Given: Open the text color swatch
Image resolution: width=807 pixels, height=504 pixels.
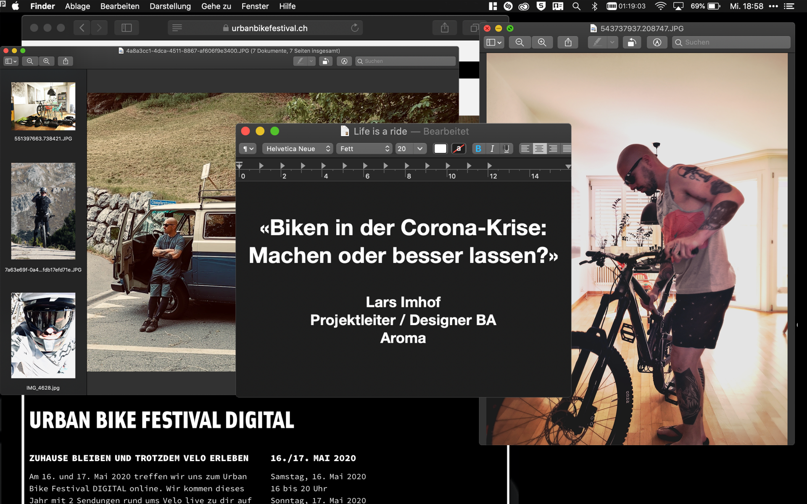Looking at the screenshot, I should 440,149.
